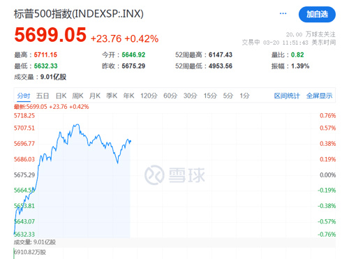
Task: Switch to the 日K chart
Action: (x=61, y=96)
